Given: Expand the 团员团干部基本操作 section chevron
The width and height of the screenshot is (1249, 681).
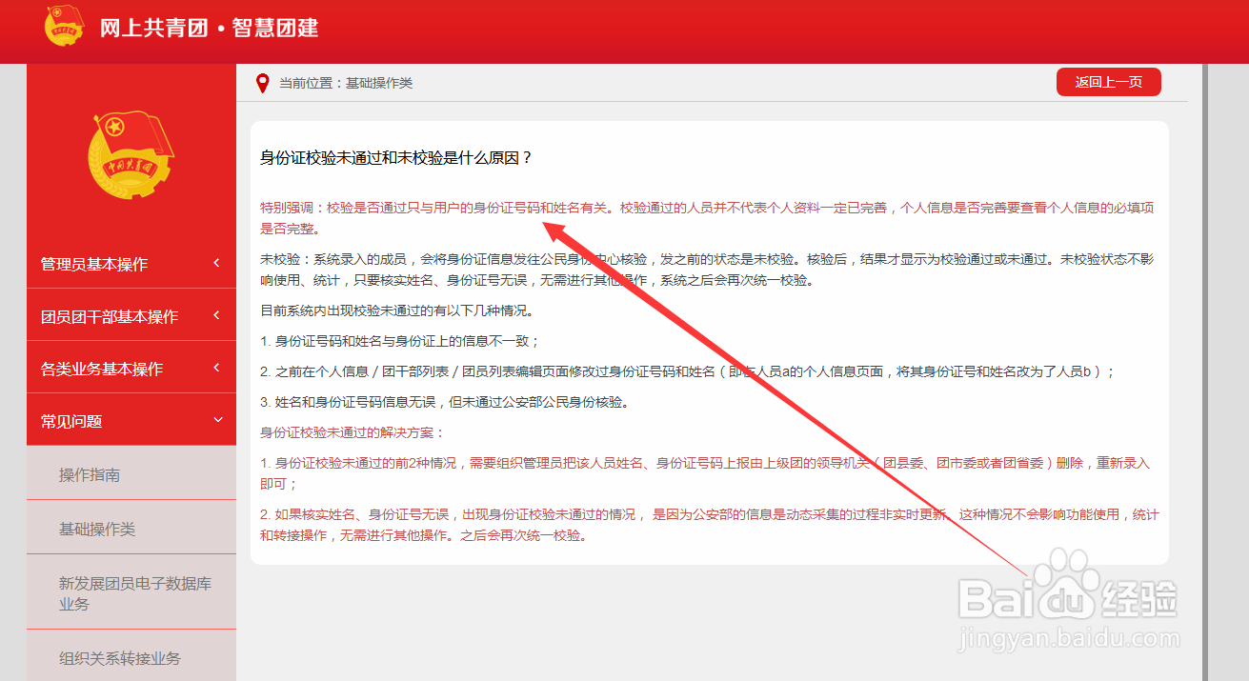Looking at the screenshot, I should coord(217,315).
